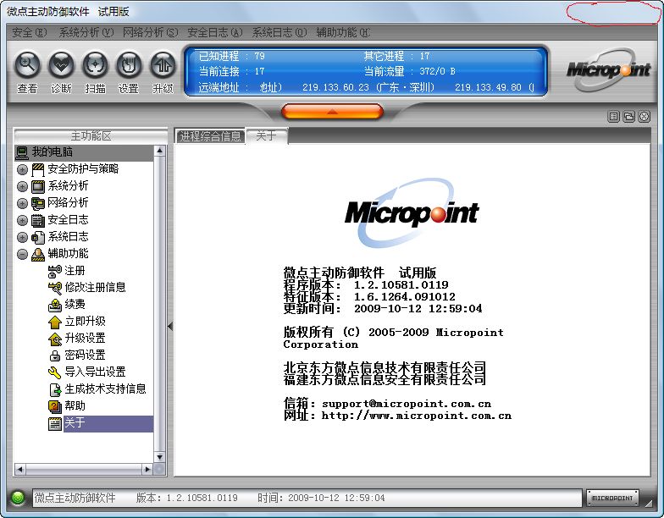Click the sidebar horizontal scroll right arrow
Screen dimensions: 664x518
(147, 469)
